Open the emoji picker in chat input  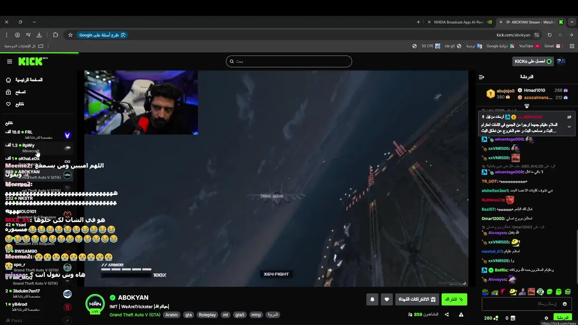point(564,304)
